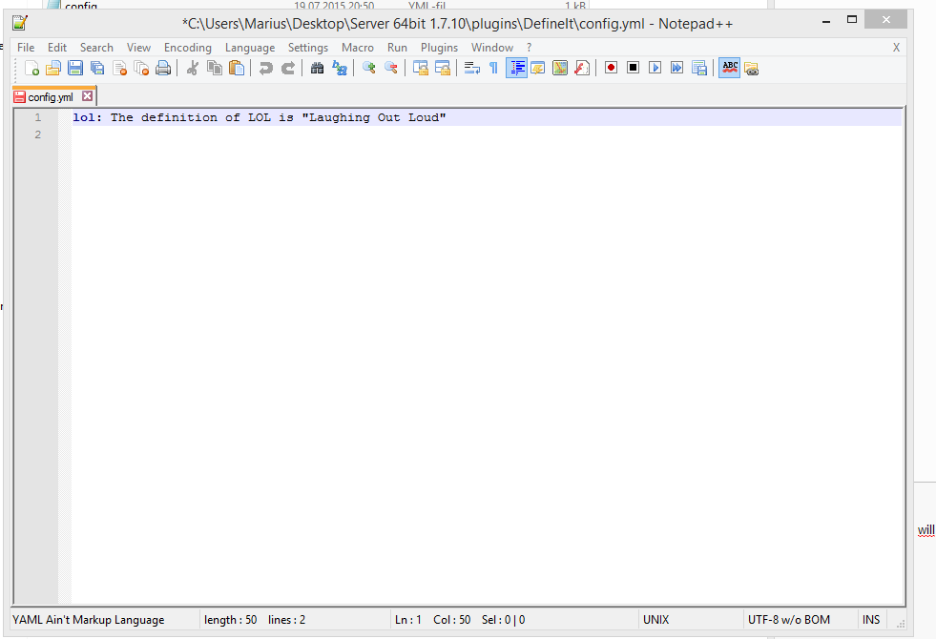Open the Plugins menu

(x=439, y=48)
